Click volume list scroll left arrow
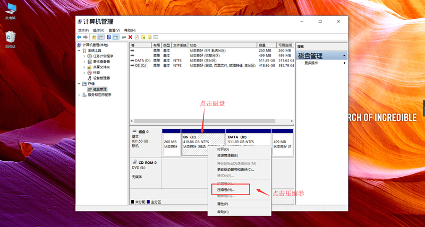 132,121
